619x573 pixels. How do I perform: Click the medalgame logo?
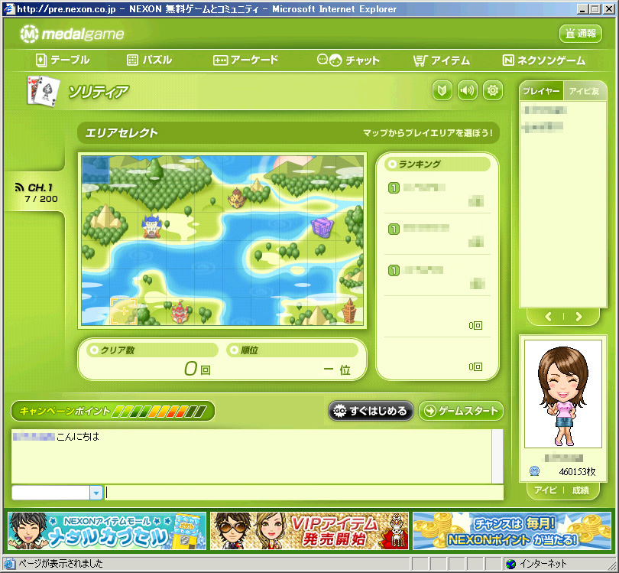[72, 34]
